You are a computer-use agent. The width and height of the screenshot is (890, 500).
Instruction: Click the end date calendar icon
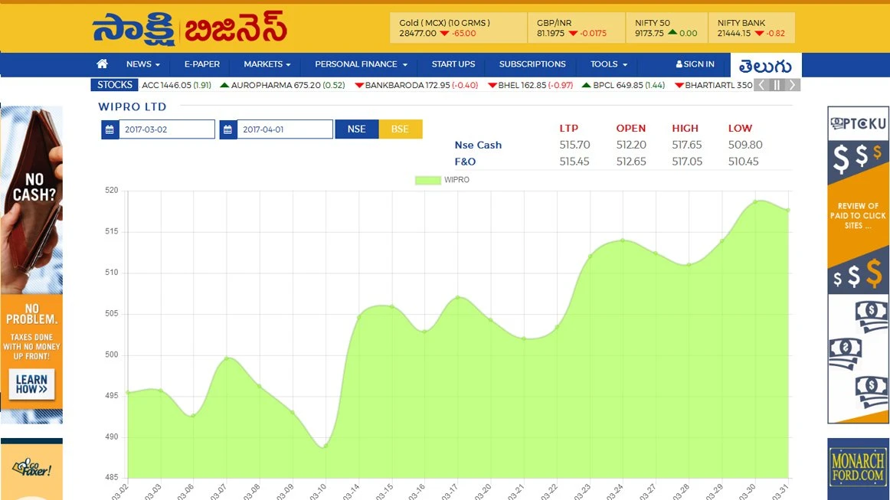coord(227,129)
